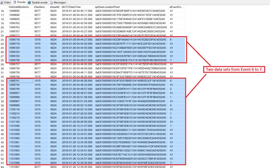Click datetime 2016-01-26 04:44:30.000
This screenshot has width=270, height=168.
(x=77, y=44)
